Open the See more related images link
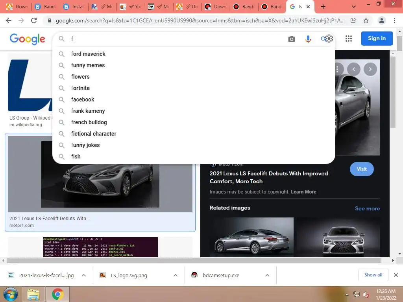This screenshot has width=403, height=302. click(x=367, y=208)
